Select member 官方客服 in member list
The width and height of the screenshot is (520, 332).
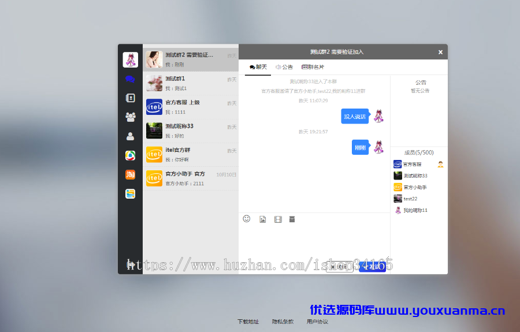(419, 165)
